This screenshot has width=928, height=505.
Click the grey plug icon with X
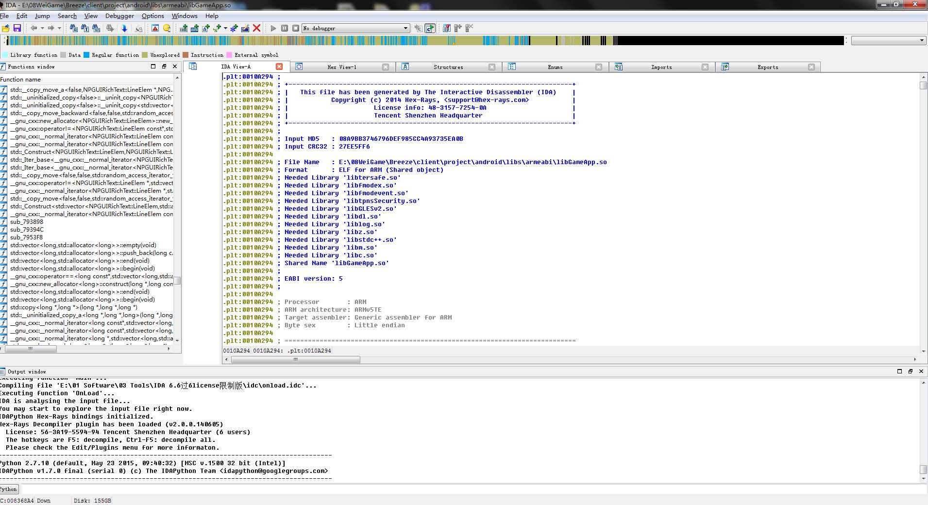(469, 28)
